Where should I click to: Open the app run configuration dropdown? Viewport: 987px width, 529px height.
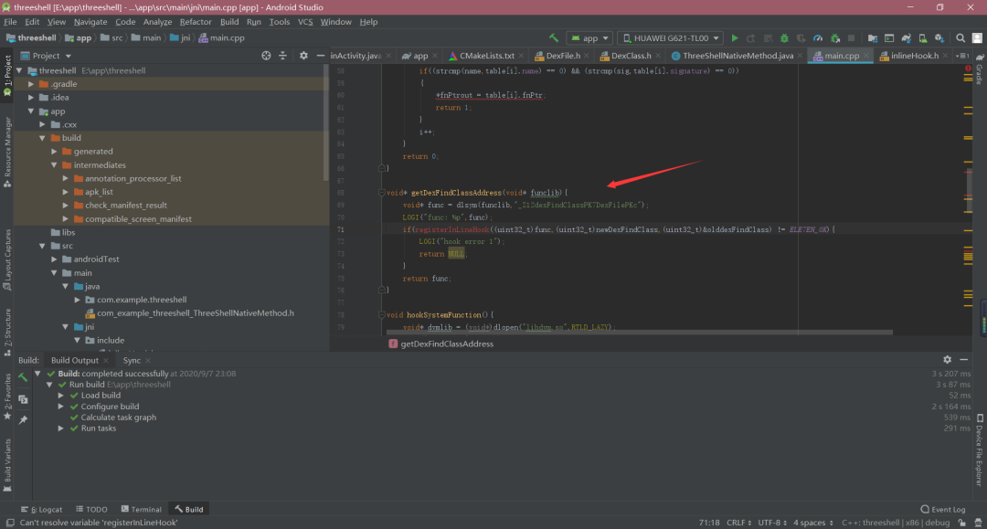point(589,38)
